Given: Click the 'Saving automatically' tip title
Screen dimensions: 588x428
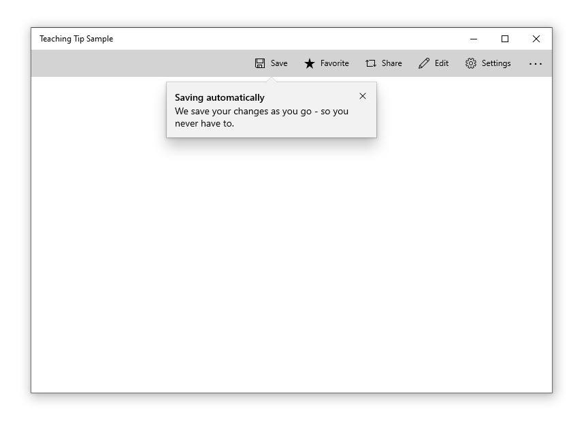Looking at the screenshot, I should pyautogui.click(x=219, y=97).
